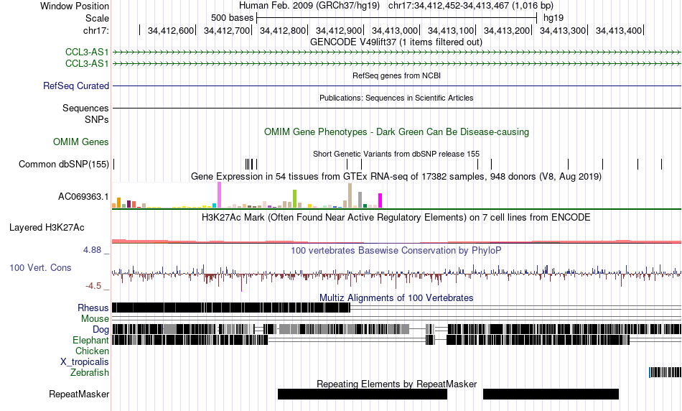Open the OMIM Gene Phenotypes track title
Image resolution: width=682 pixels, height=411 pixels.
point(396,132)
